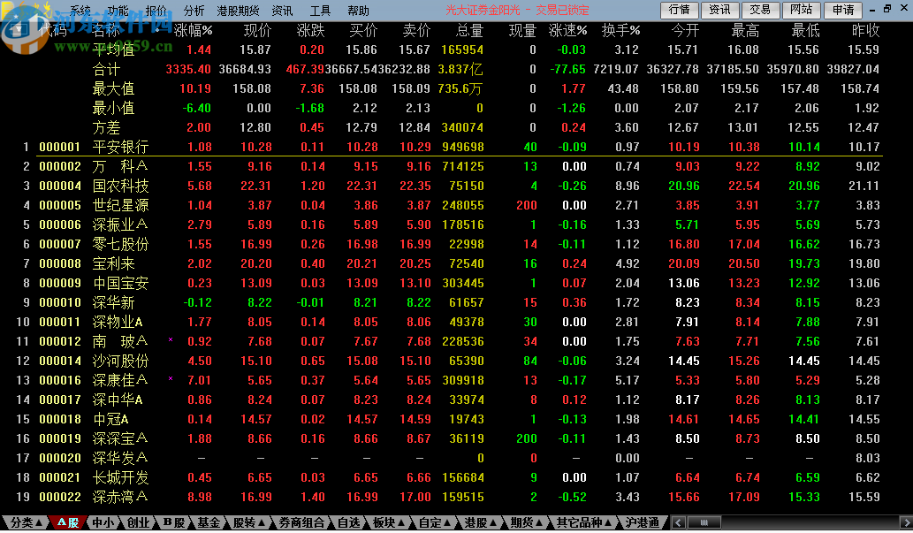The image size is (913, 533).
Task: Select stock row 深中华A
Action: point(448,400)
